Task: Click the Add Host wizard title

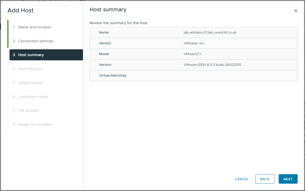Action: (x=21, y=10)
